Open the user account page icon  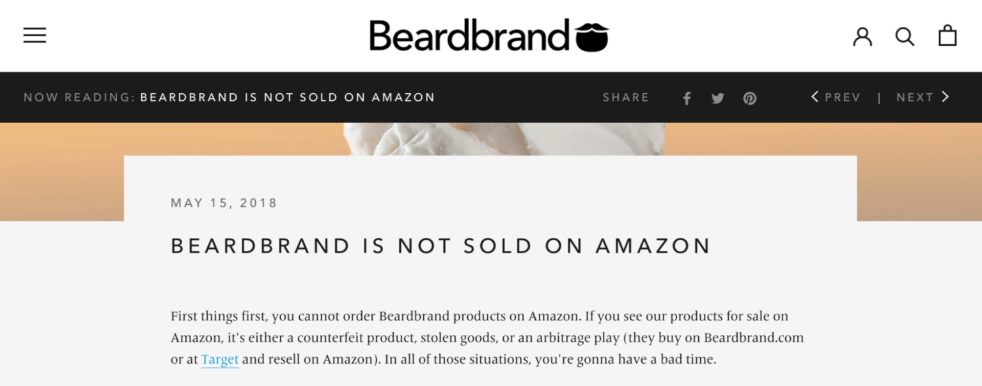pyautogui.click(x=862, y=36)
